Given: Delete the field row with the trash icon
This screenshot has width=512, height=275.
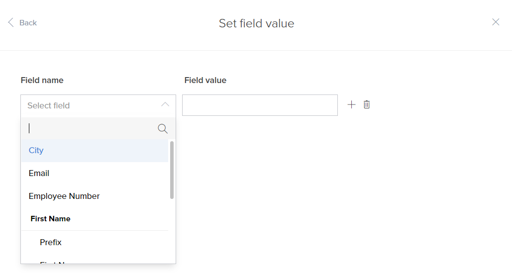Looking at the screenshot, I should click(367, 104).
